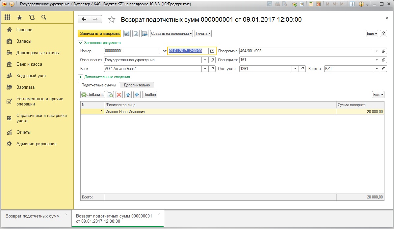The height and width of the screenshot is (229, 394).
Task: Click the Физическое лицо column header
Action: [220, 105]
